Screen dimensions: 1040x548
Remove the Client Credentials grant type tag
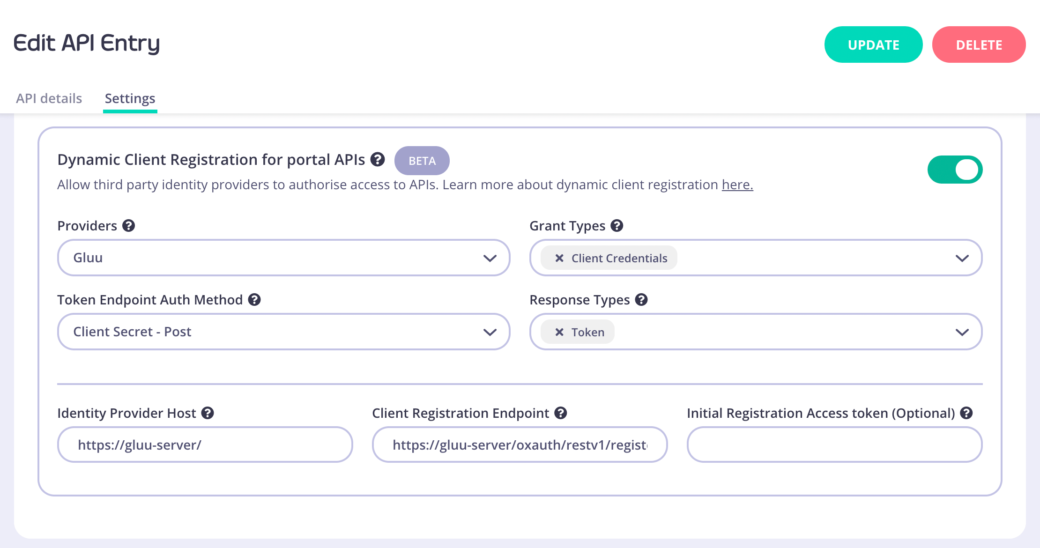(x=559, y=258)
